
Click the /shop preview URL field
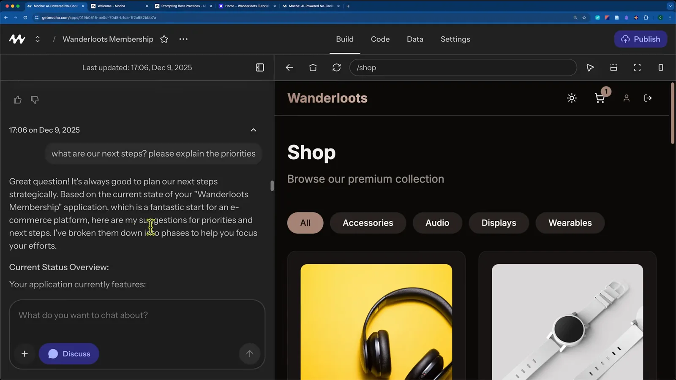[x=463, y=68]
